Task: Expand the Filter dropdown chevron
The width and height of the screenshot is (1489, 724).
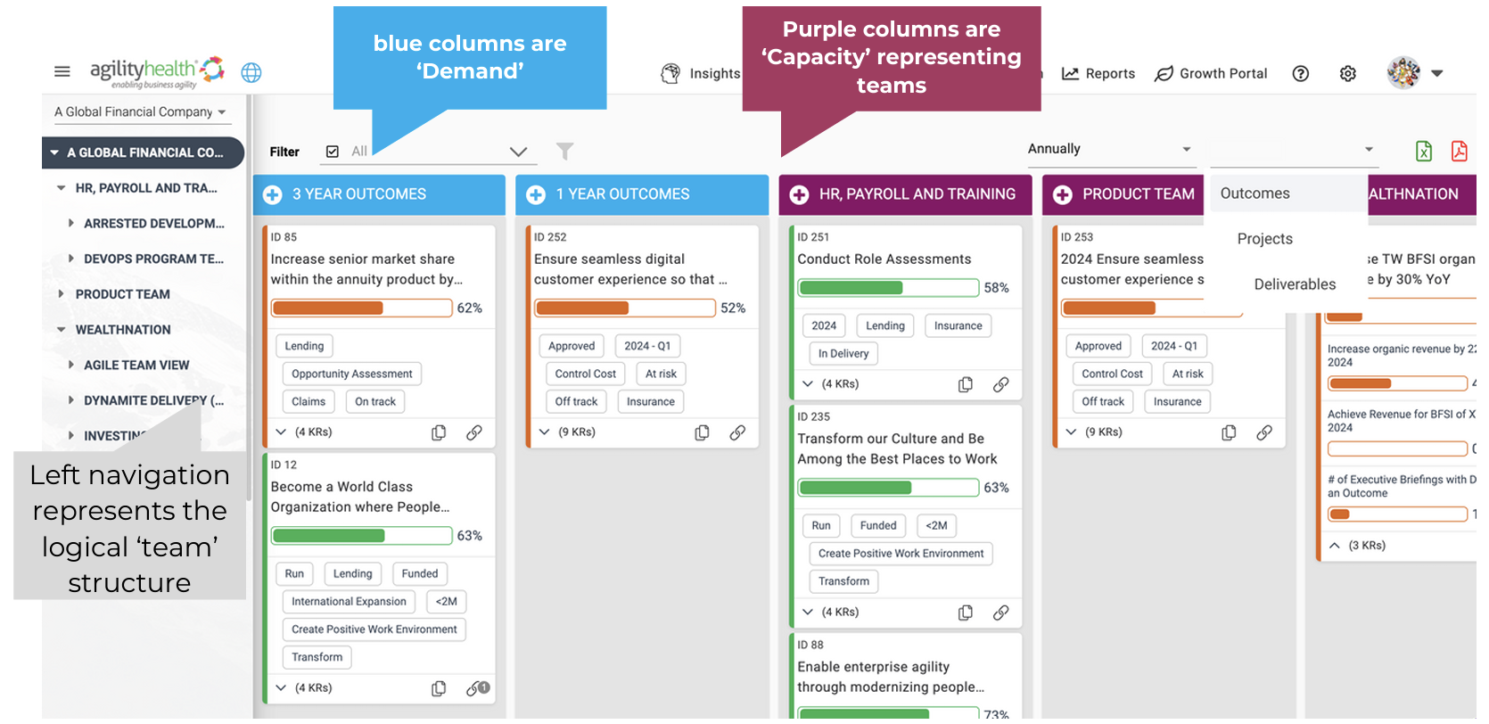Action: coord(518,152)
